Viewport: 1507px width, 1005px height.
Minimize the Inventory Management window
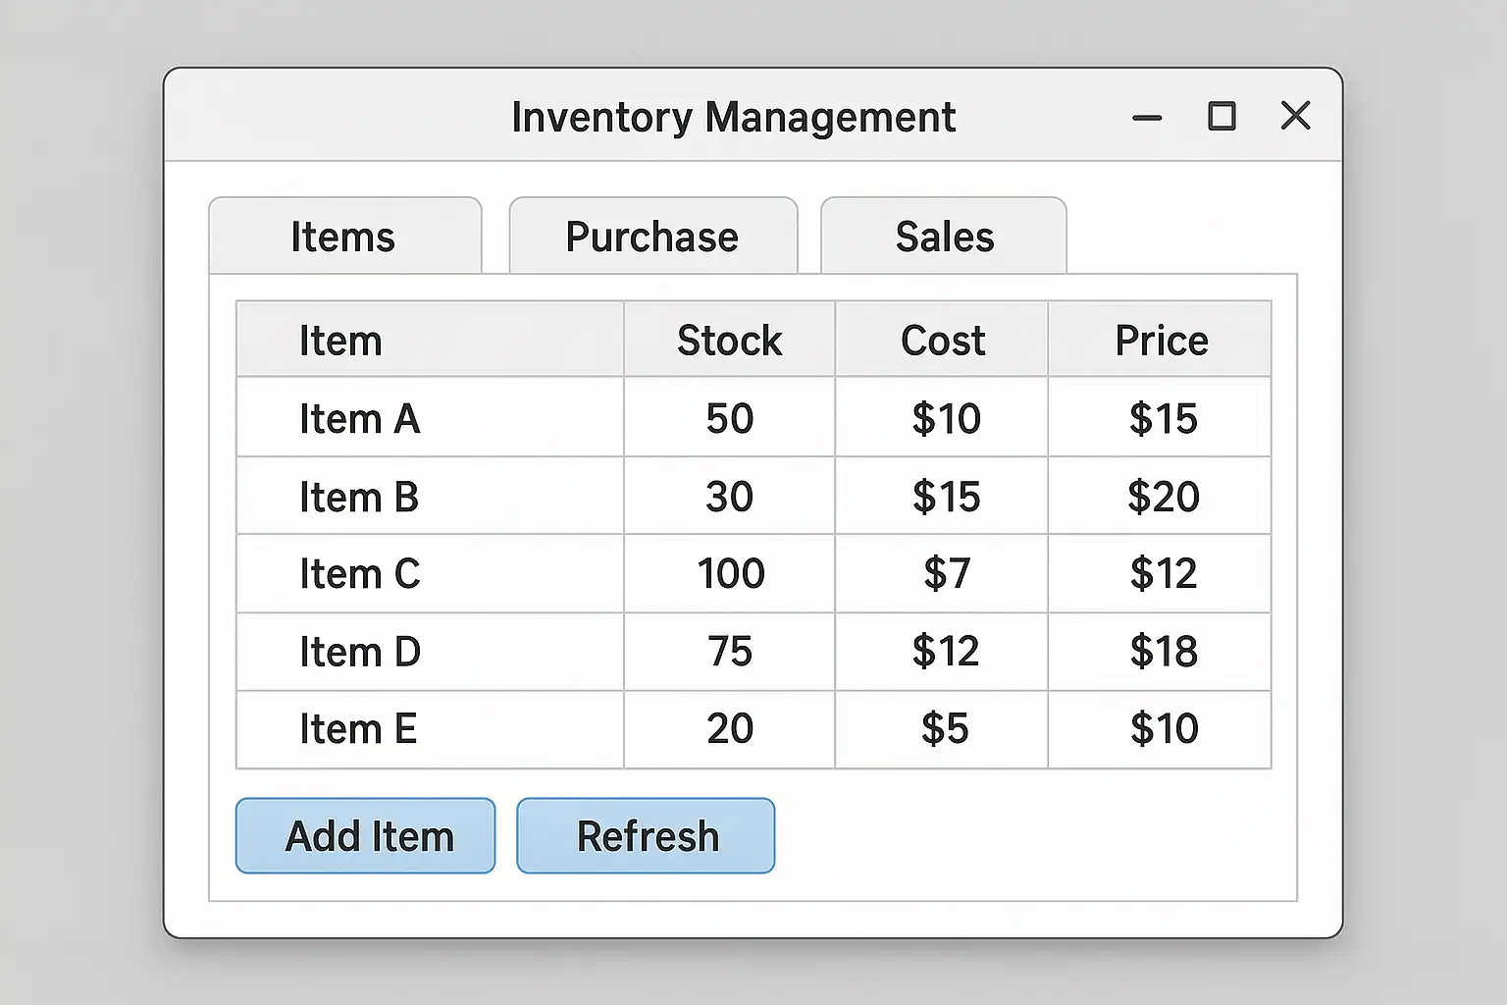click(x=1146, y=118)
